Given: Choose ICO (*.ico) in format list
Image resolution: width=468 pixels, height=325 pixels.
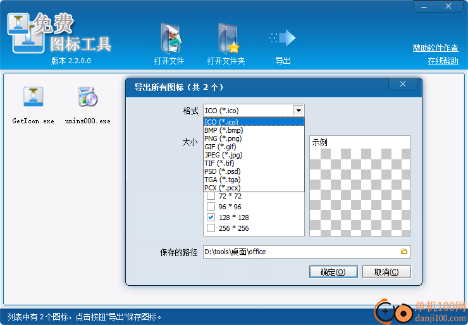Looking at the screenshot, I should pos(254,122).
